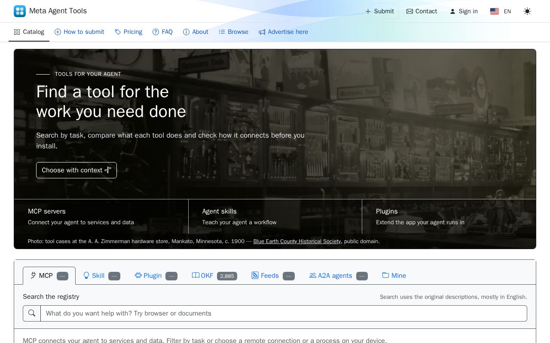Click the Submit button
Image resolution: width=550 pixels, height=343 pixels.
(379, 11)
